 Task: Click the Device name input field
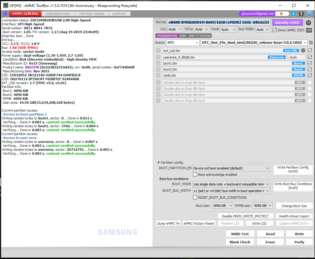click(218, 22)
